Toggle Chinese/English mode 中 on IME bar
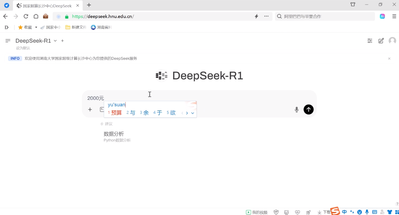 pos(344,212)
